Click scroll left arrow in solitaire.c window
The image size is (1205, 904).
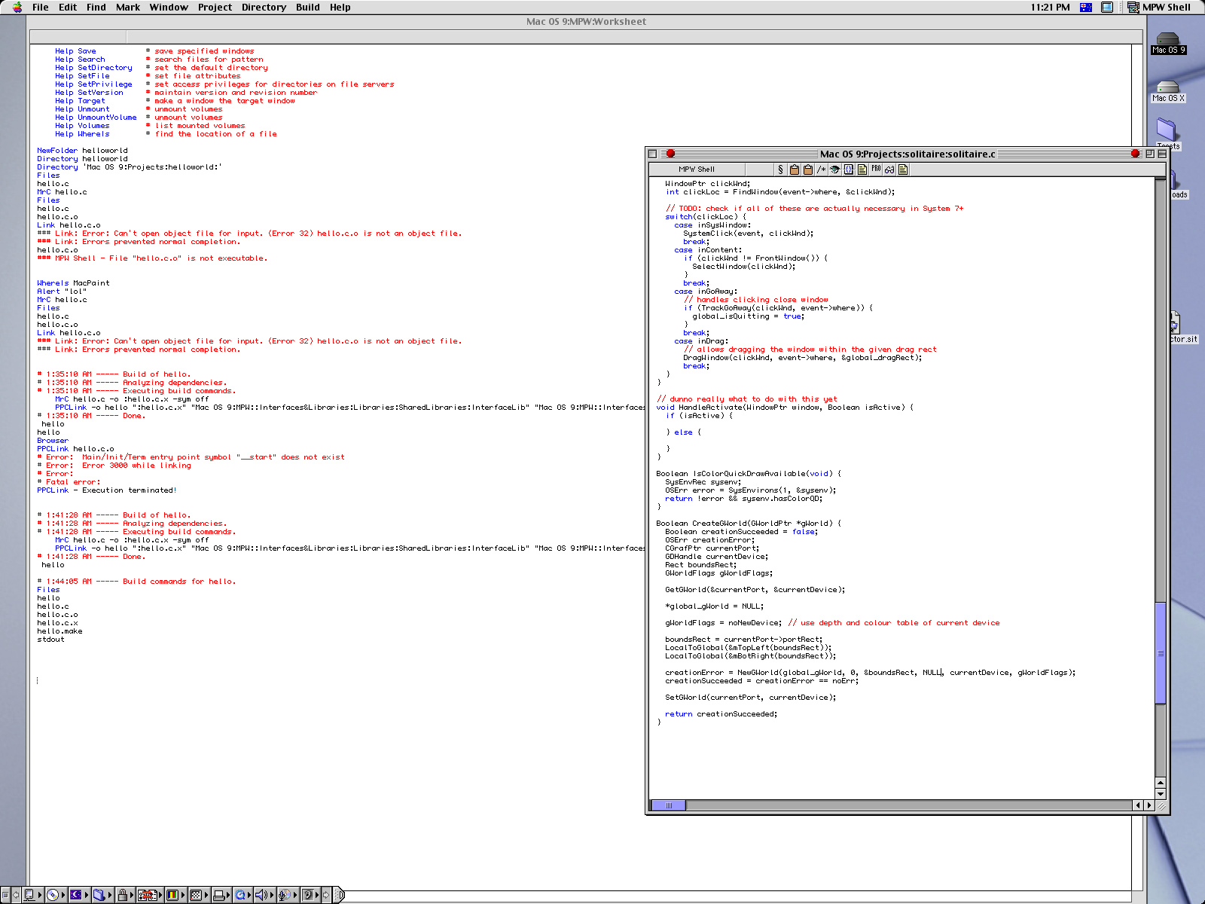tap(1138, 805)
